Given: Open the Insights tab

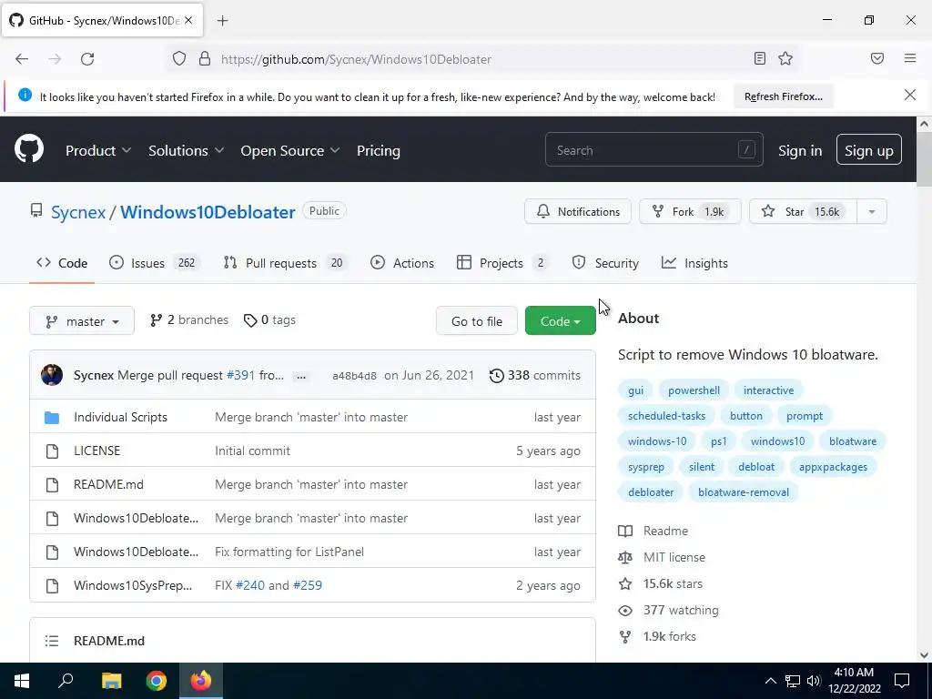Looking at the screenshot, I should [694, 263].
